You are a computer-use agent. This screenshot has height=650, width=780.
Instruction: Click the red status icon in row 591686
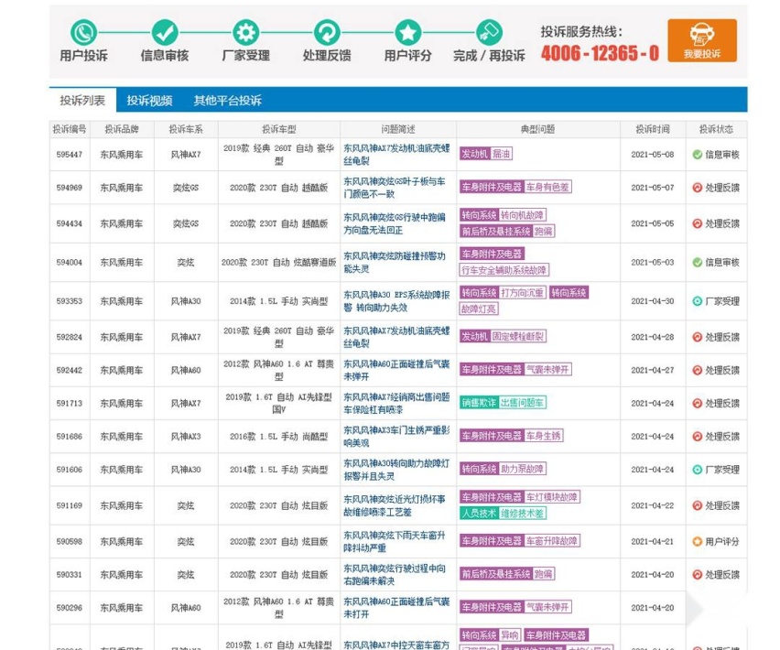[697, 436]
